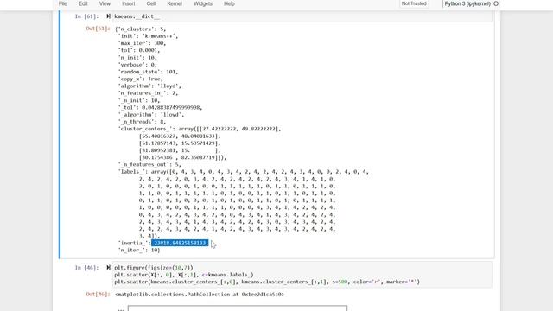The image size is (553, 311).
Task: Open the Help menu
Action: (229, 3)
